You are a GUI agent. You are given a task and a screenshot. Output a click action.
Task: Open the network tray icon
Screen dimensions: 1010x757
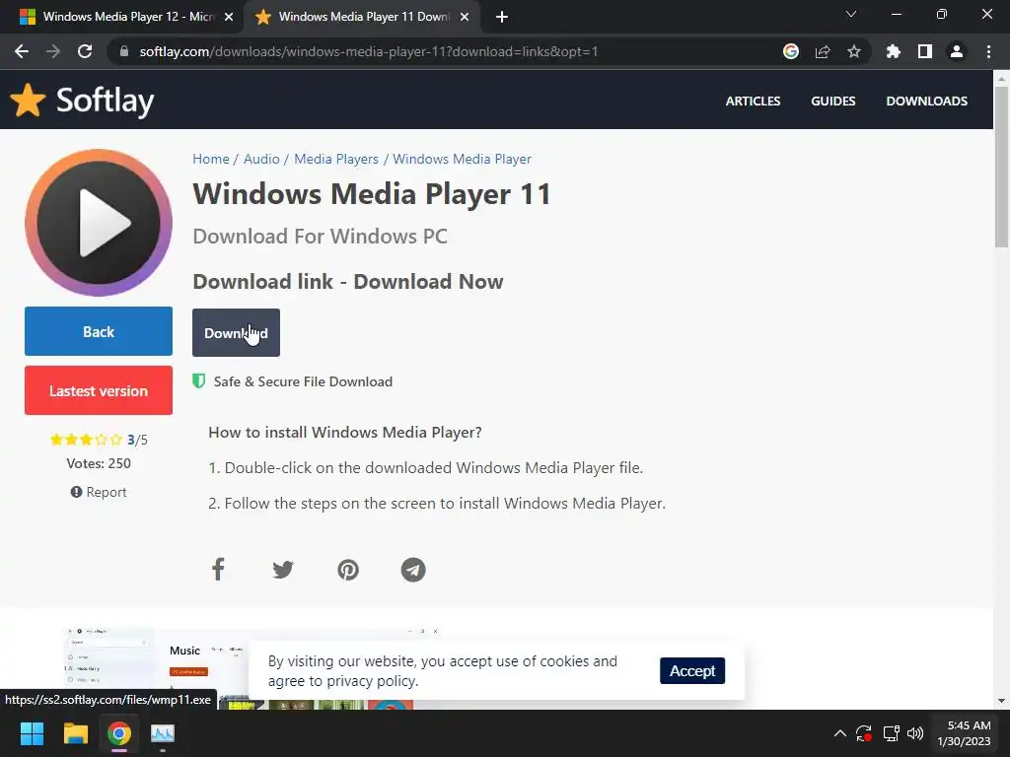891,733
